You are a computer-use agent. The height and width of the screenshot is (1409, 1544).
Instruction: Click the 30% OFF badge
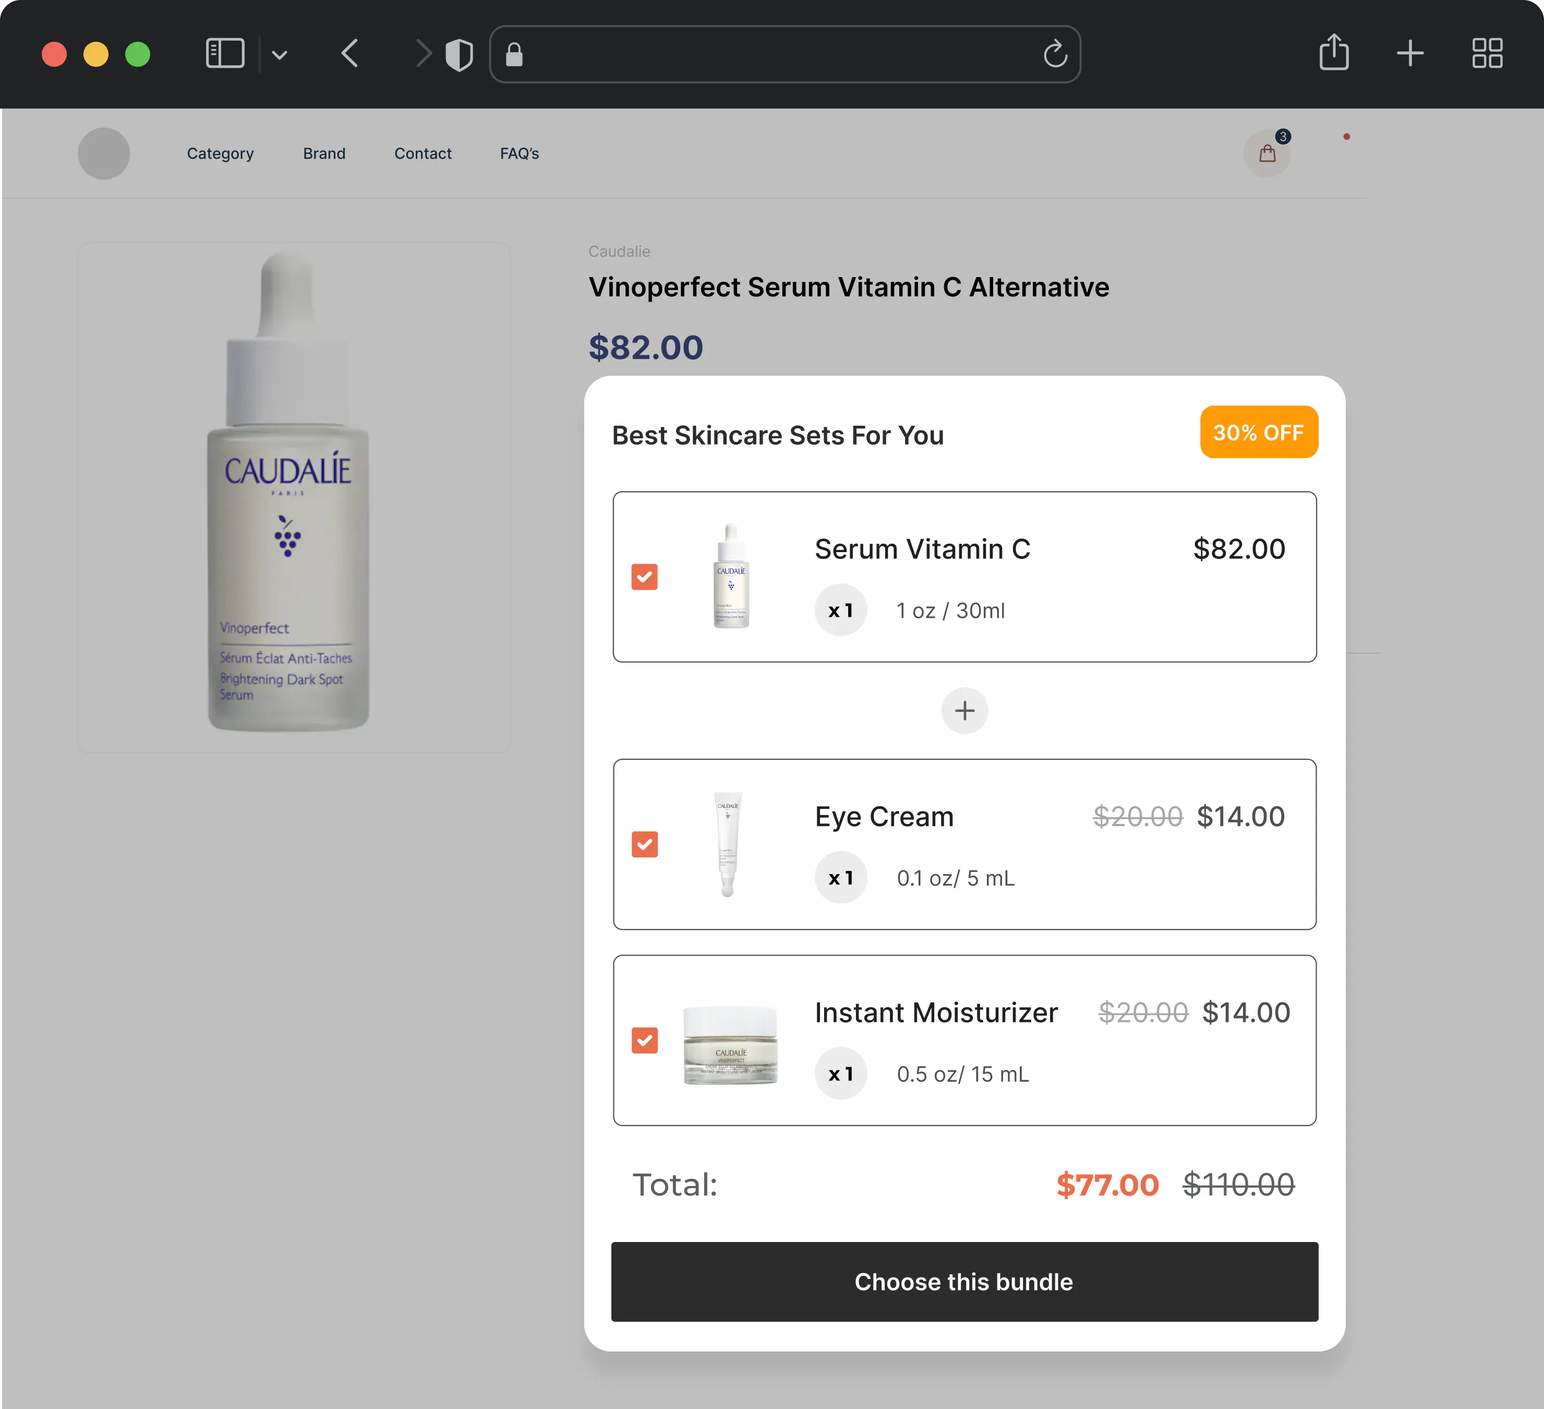click(1258, 433)
